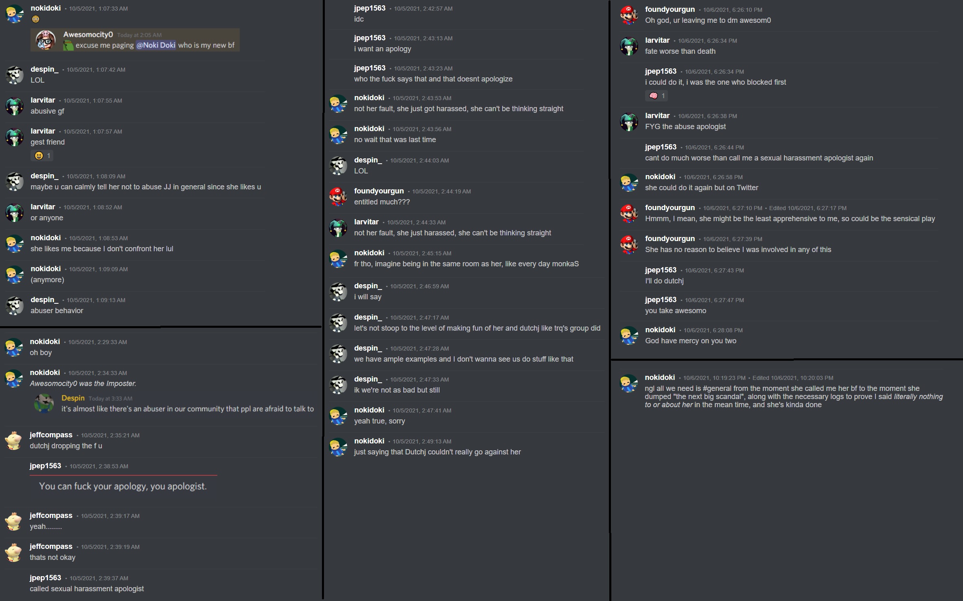963x601 pixels.
Task: Click the Despin avatar in the quoted reply
Action: point(44,404)
